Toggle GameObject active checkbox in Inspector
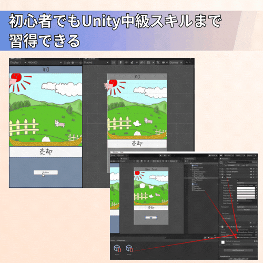 point(226,162)
